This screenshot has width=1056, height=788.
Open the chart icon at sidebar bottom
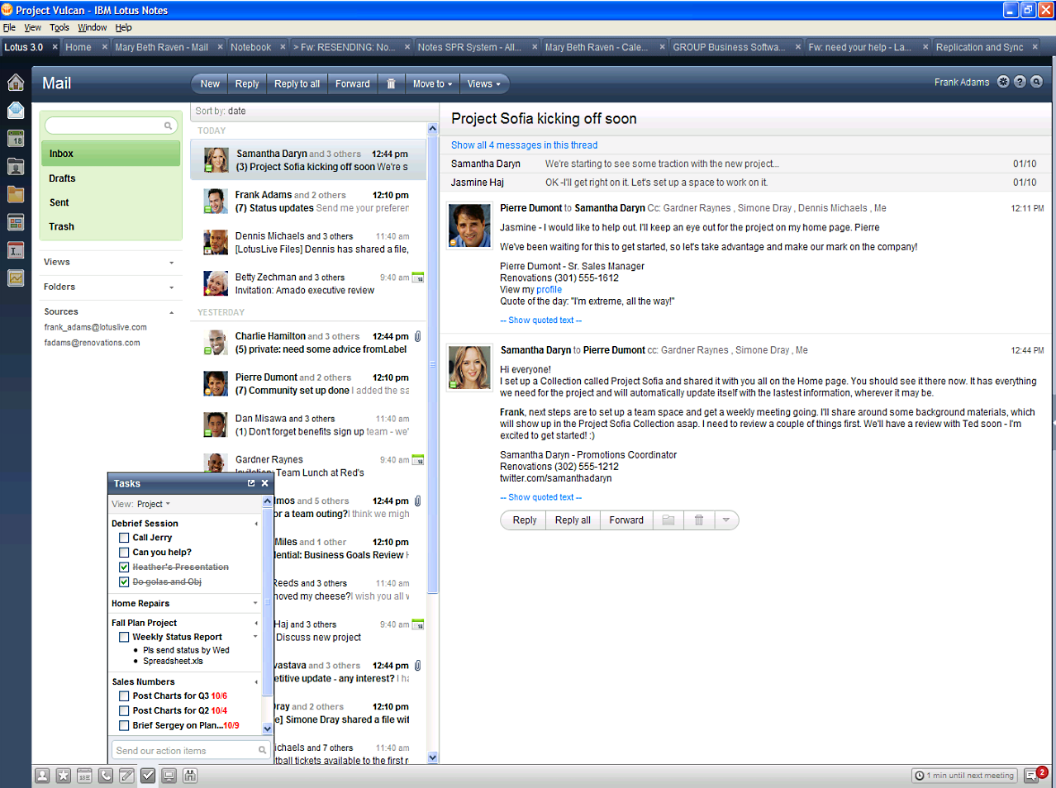(16, 278)
